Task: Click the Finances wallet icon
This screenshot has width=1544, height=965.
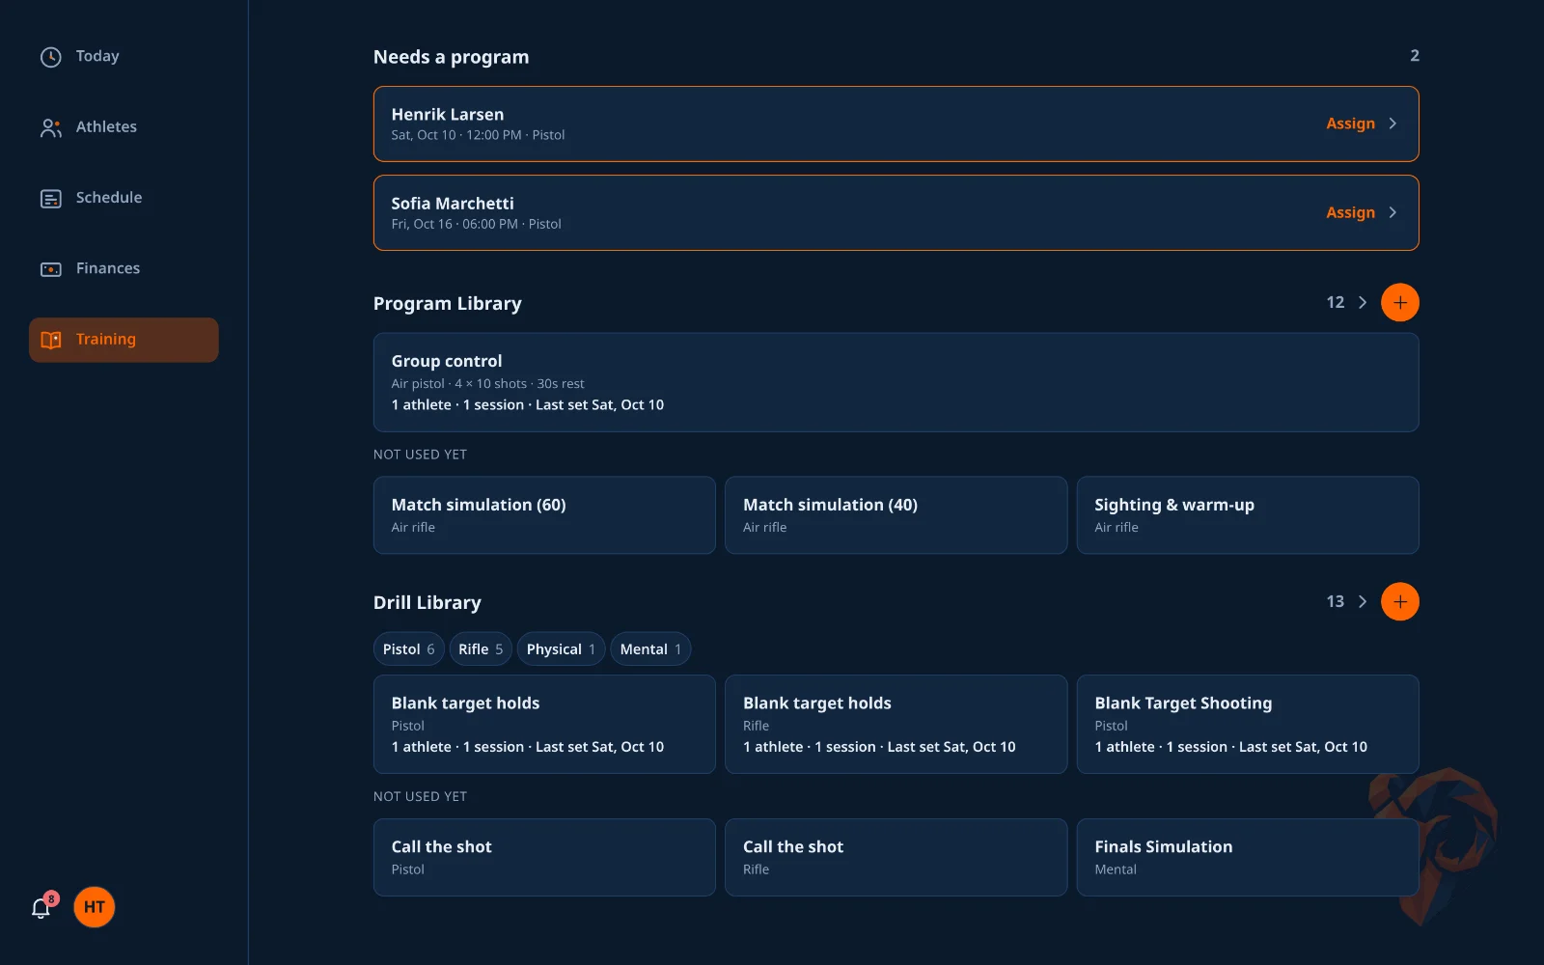Action: [51, 269]
